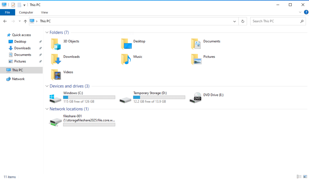This screenshot has height=180, width=309.
Task: Open the Music folder icon
Action: tap(126, 59)
